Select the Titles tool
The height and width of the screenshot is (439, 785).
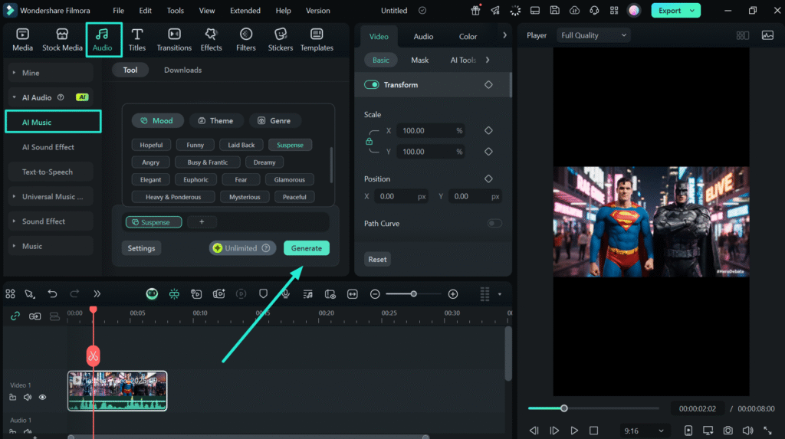[137, 40]
